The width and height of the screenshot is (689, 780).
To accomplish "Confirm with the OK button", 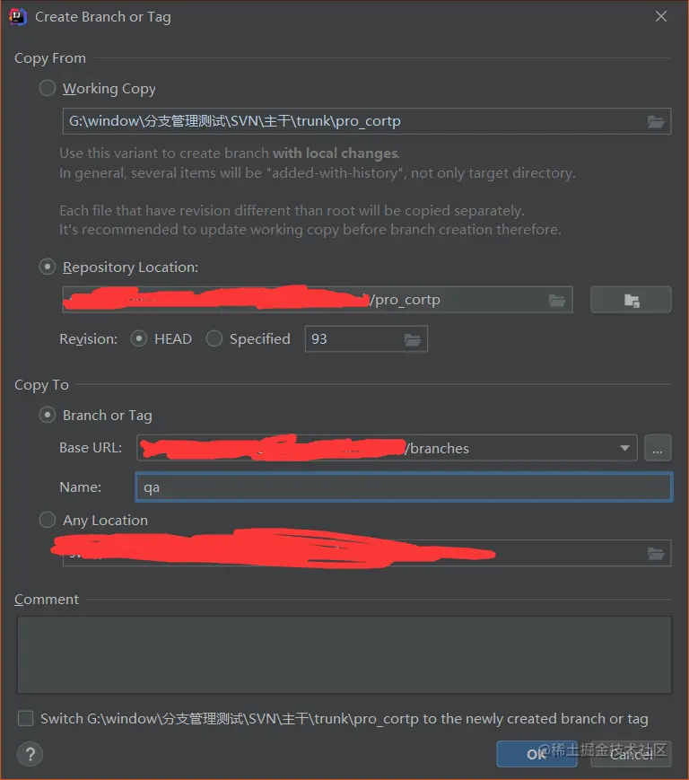I will [536, 754].
